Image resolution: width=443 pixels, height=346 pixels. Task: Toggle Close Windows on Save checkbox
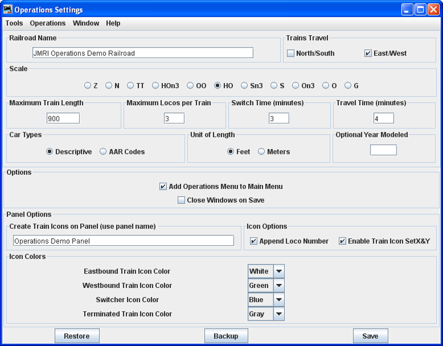click(x=181, y=200)
